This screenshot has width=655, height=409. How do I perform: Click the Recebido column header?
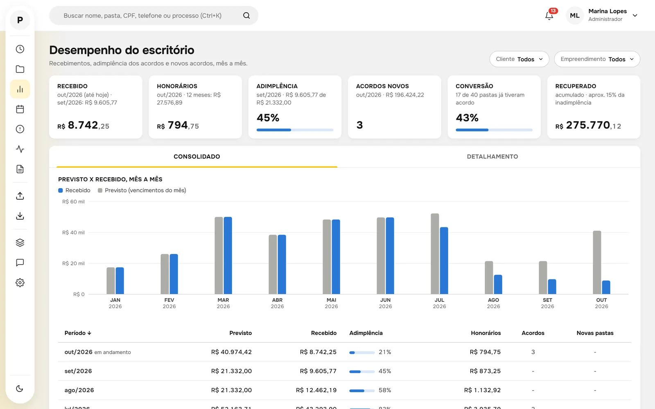coord(323,333)
